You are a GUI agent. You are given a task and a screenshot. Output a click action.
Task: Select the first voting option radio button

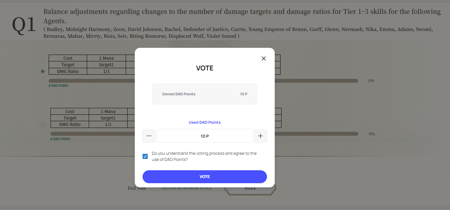[x=43, y=71]
